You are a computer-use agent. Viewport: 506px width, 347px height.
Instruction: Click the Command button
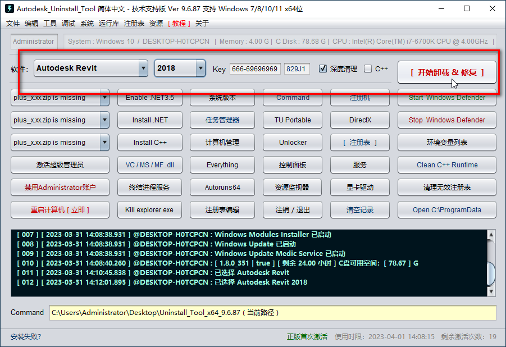coord(293,98)
